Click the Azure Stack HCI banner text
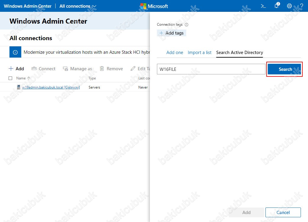 87,52
